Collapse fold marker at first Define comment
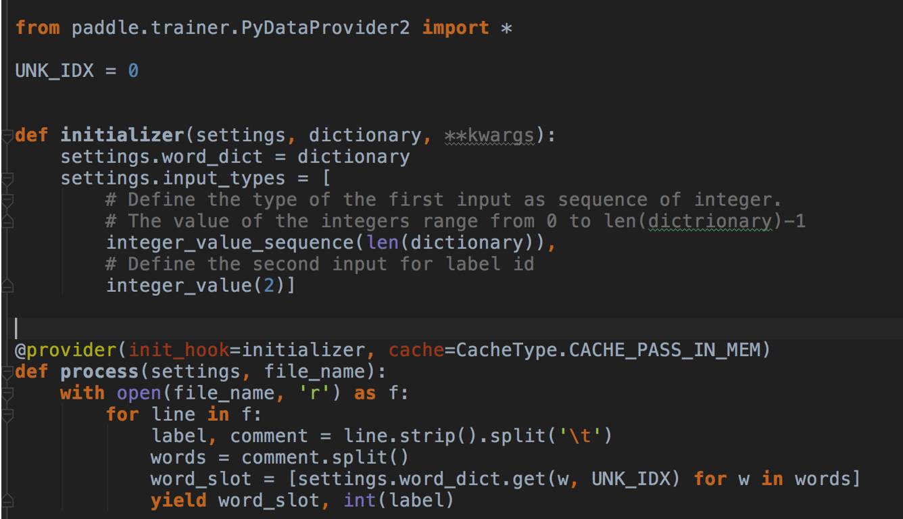This screenshot has height=519, width=903. click(6, 201)
